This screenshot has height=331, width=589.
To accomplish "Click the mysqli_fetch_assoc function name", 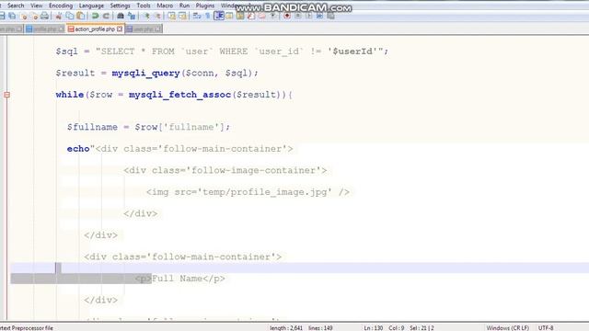I will tap(179, 95).
